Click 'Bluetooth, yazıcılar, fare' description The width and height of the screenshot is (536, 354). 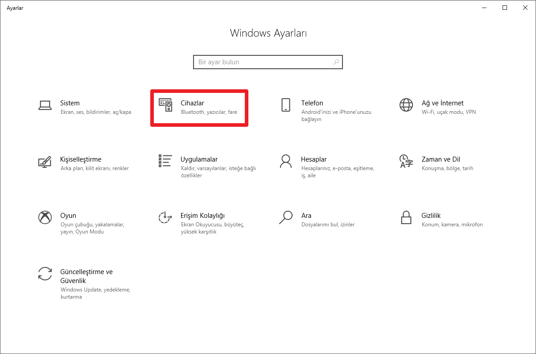click(x=209, y=112)
